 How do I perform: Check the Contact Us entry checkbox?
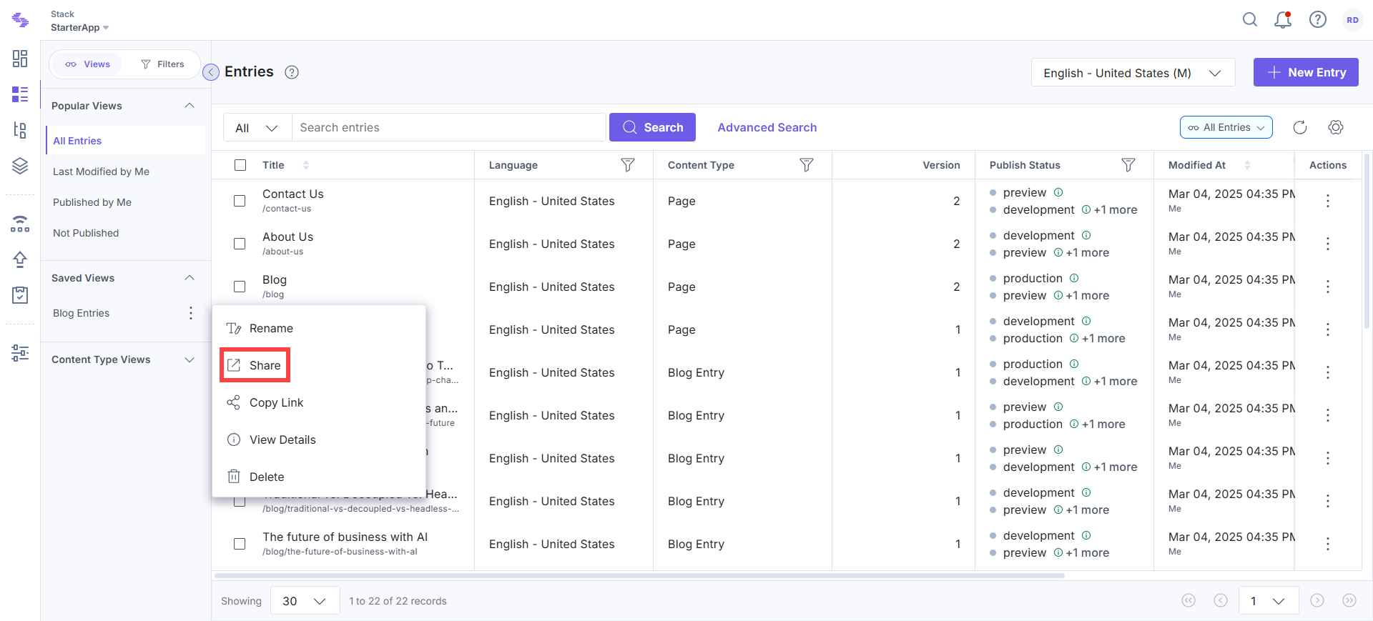coord(240,201)
